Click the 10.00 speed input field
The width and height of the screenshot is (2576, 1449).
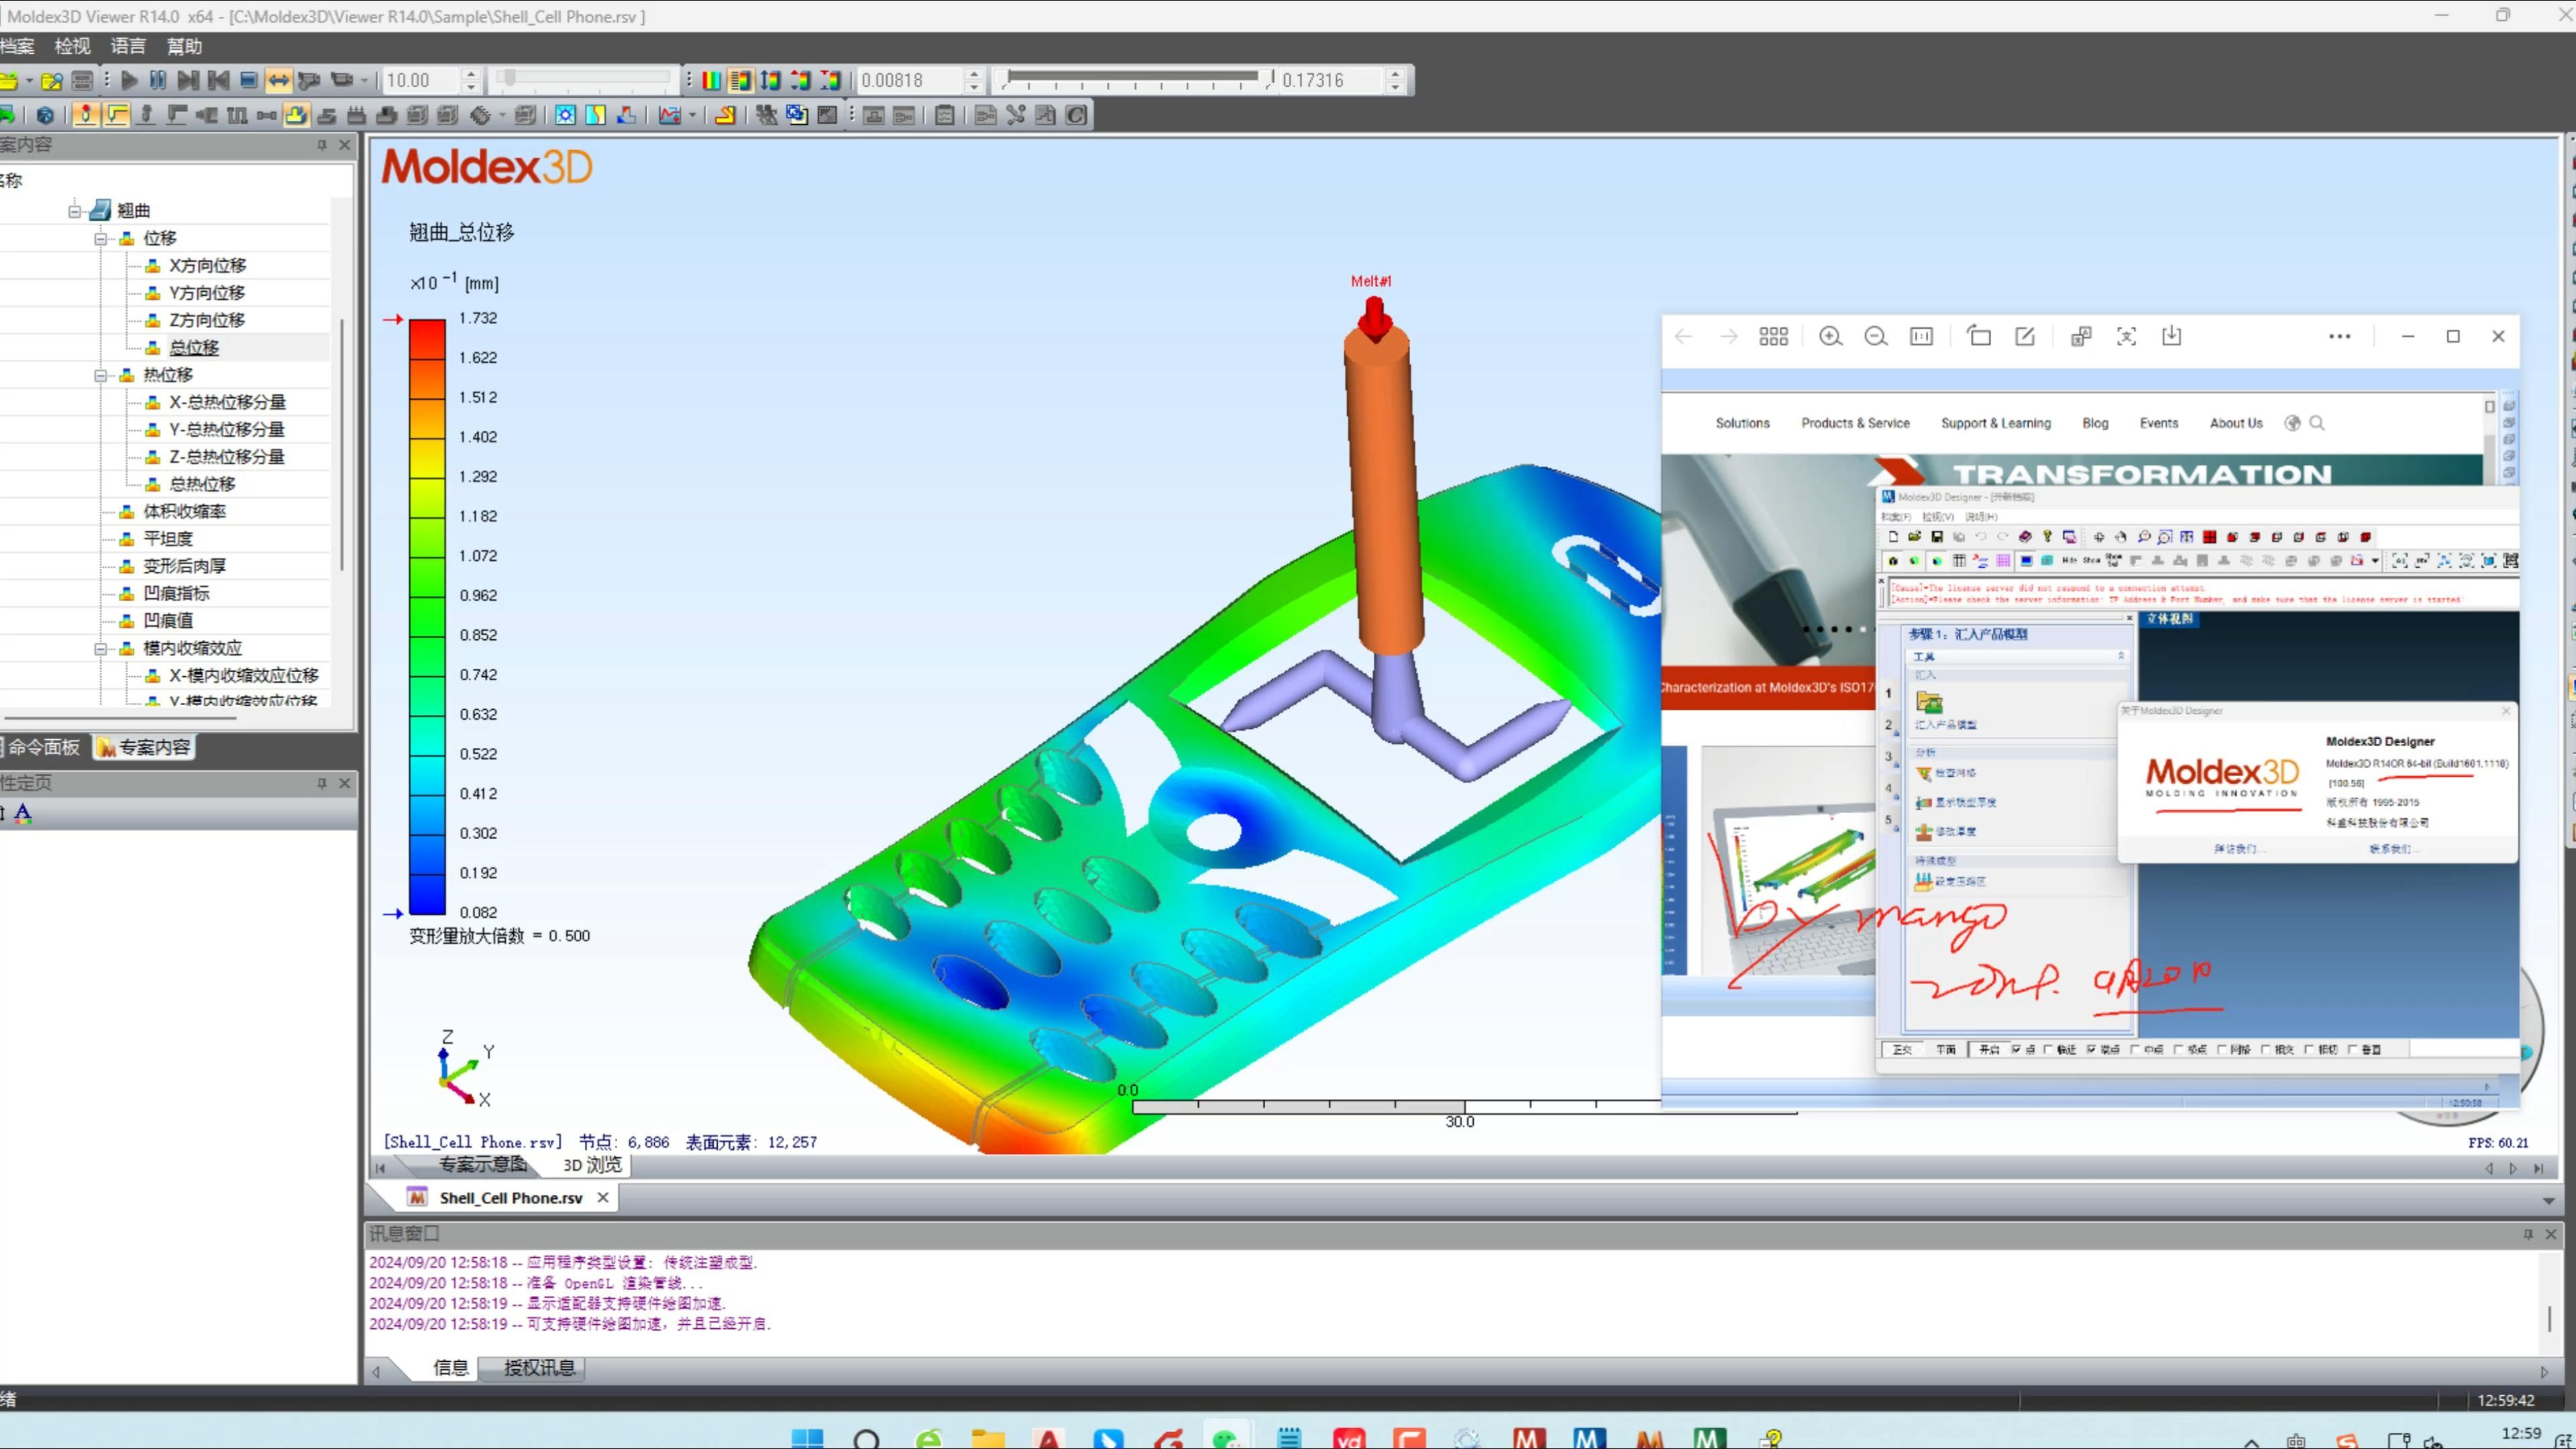[420, 80]
